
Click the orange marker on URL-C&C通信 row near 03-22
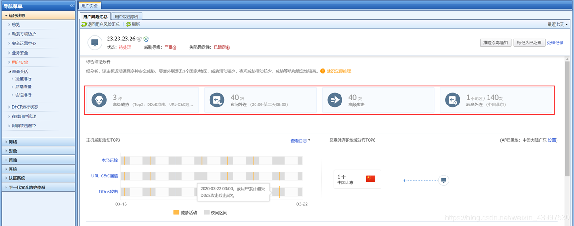[x=279, y=176]
